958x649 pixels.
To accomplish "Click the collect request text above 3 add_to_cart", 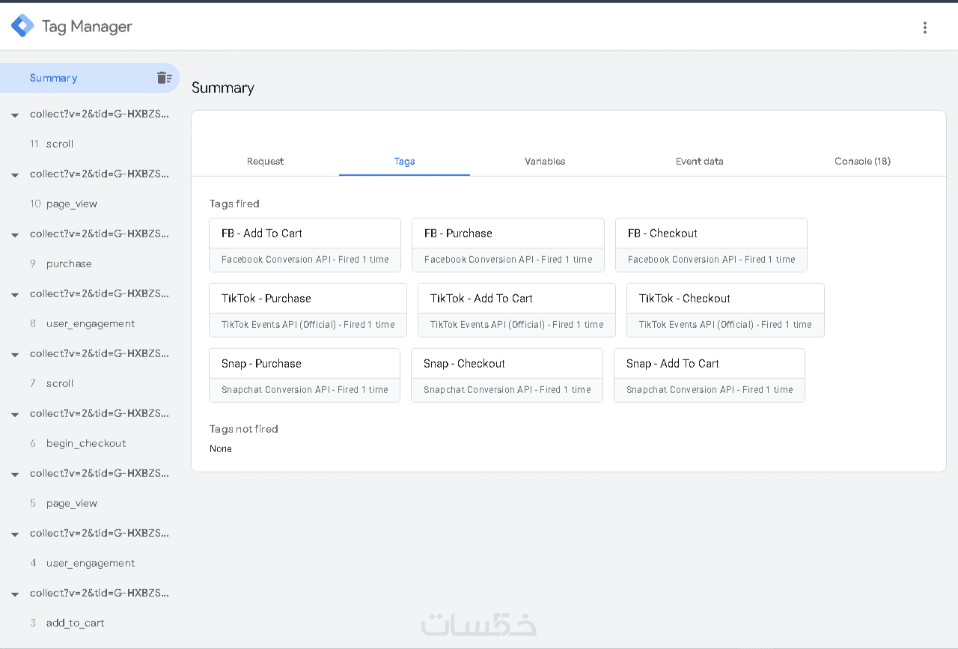I will 100,593.
